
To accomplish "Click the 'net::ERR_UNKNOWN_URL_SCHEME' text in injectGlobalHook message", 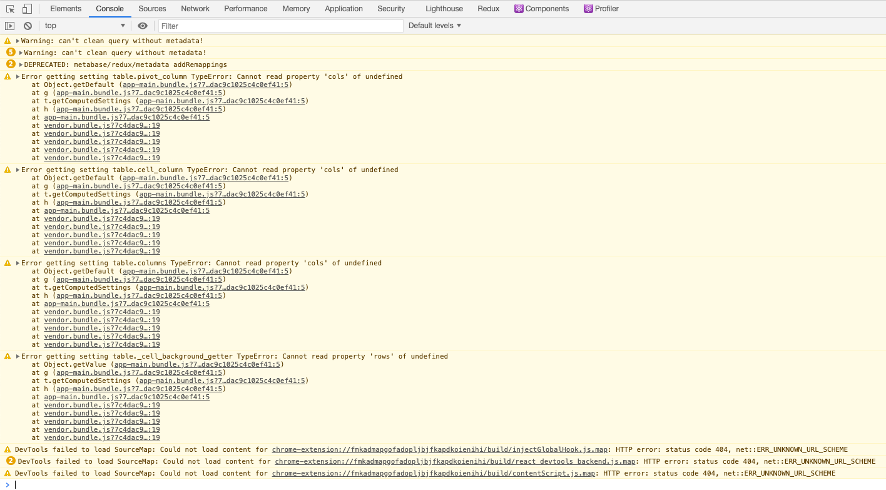I will tap(792, 449).
